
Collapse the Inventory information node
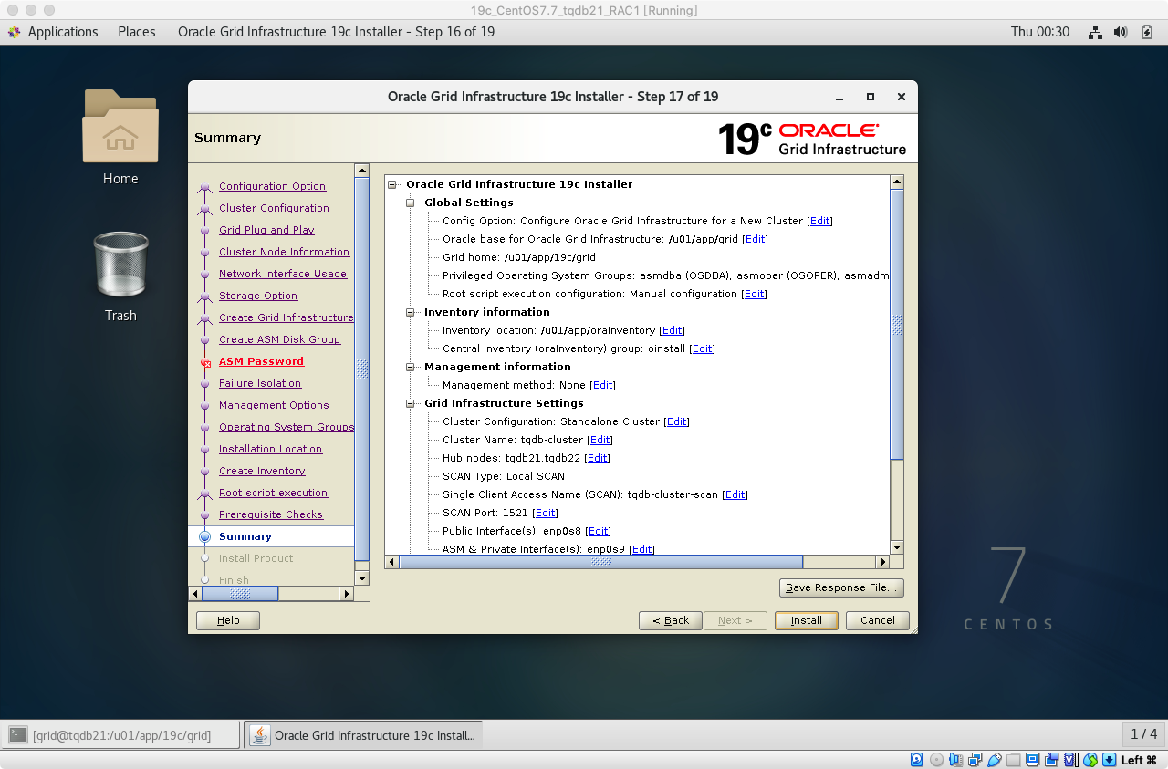[411, 312]
